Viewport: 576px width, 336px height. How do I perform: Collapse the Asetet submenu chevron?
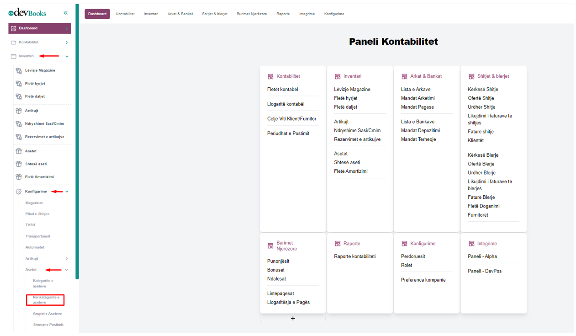click(67, 270)
